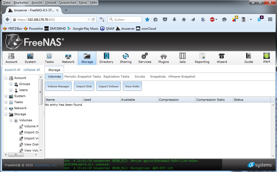Open the URL bar history dropdown arrow
The image size is (277, 172).
click(89, 20)
